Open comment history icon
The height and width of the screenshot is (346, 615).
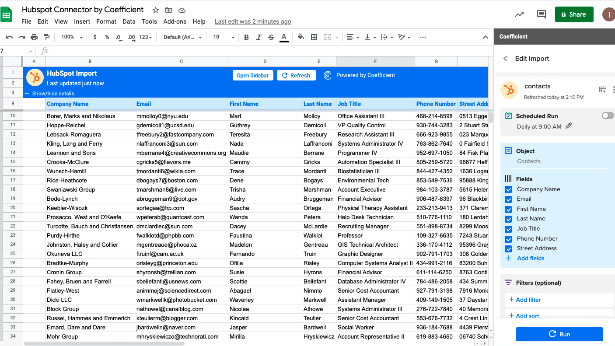pos(542,14)
